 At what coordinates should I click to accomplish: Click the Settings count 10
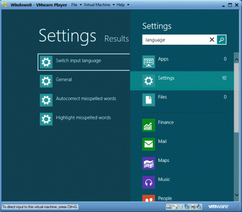click(224, 78)
